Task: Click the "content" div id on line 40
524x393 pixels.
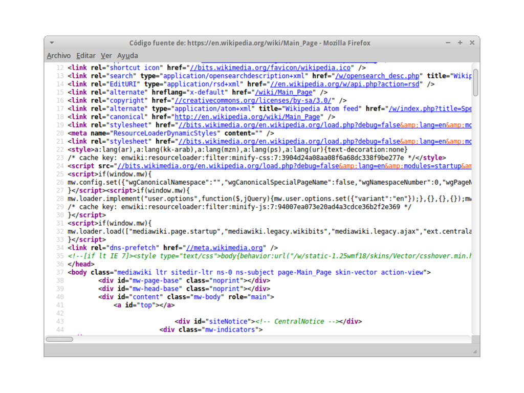Action: pyautogui.click(x=146, y=297)
